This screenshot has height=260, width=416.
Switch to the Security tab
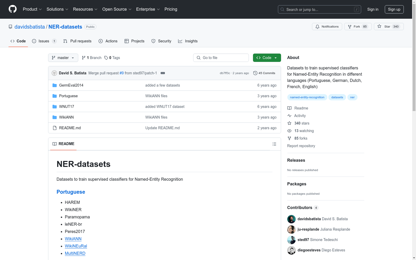pyautogui.click(x=161, y=41)
